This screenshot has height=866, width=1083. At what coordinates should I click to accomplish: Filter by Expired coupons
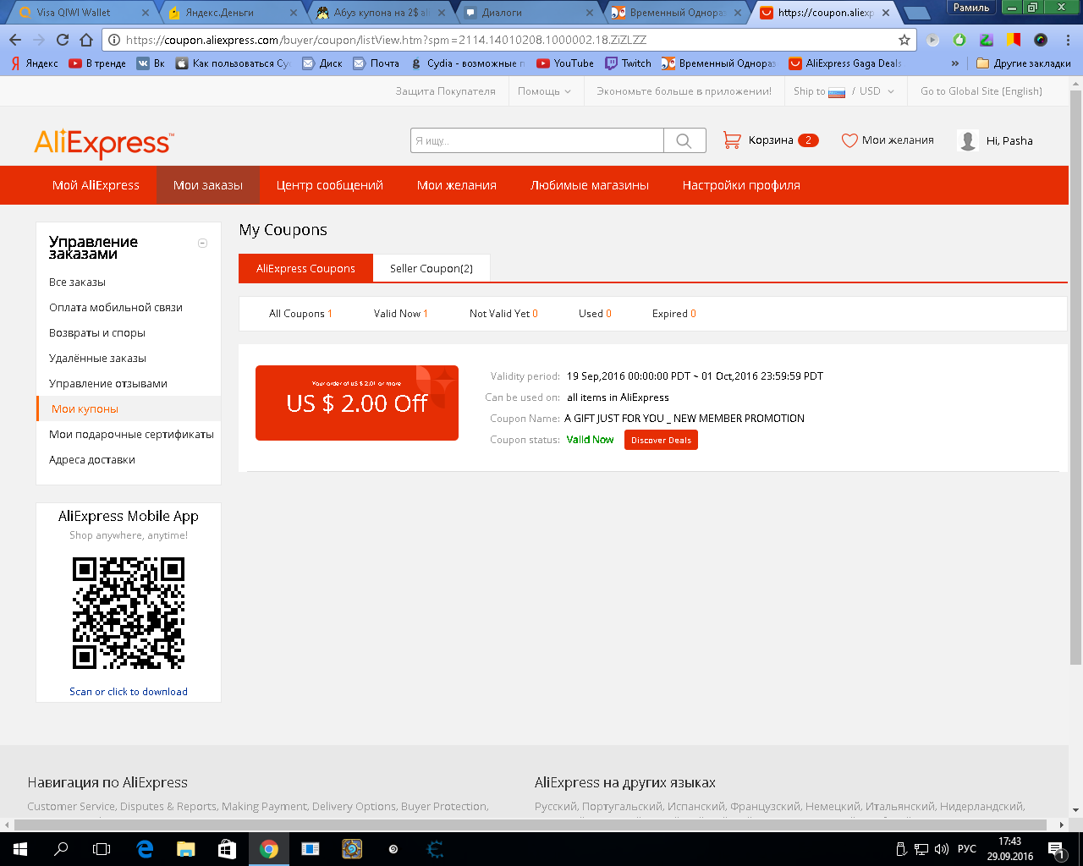pos(674,314)
